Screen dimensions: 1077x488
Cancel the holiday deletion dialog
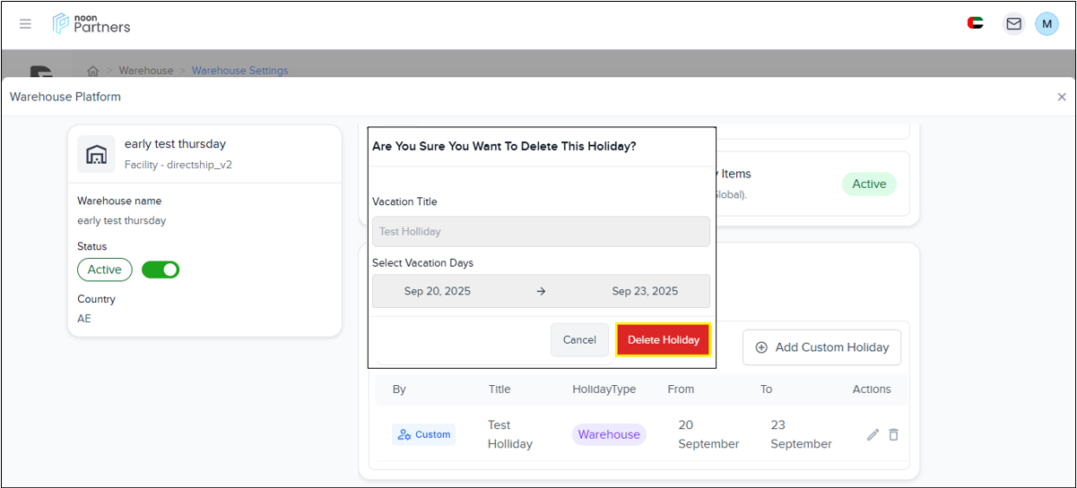579,340
